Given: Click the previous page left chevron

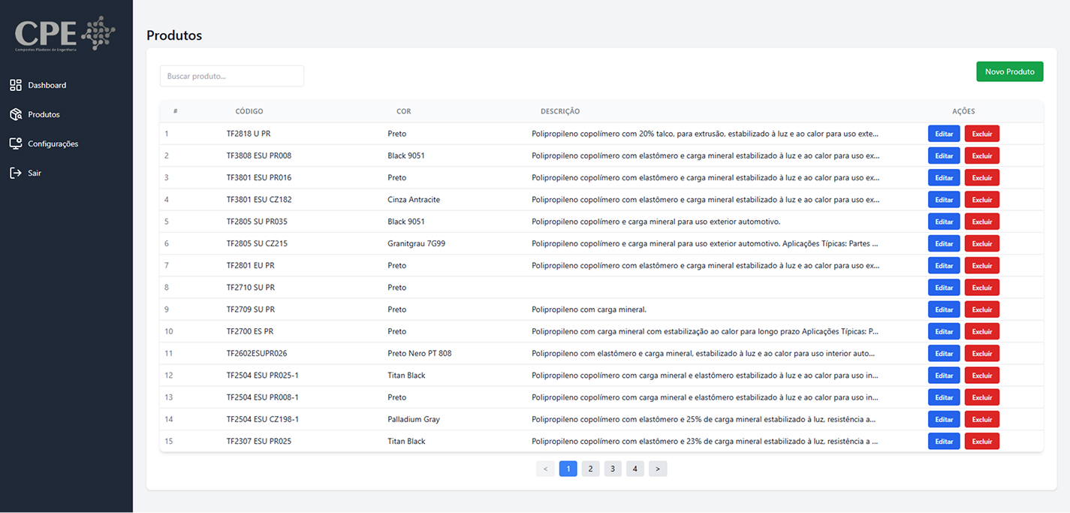Looking at the screenshot, I should (x=545, y=469).
